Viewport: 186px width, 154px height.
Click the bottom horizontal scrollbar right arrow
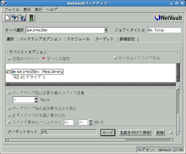point(172,140)
